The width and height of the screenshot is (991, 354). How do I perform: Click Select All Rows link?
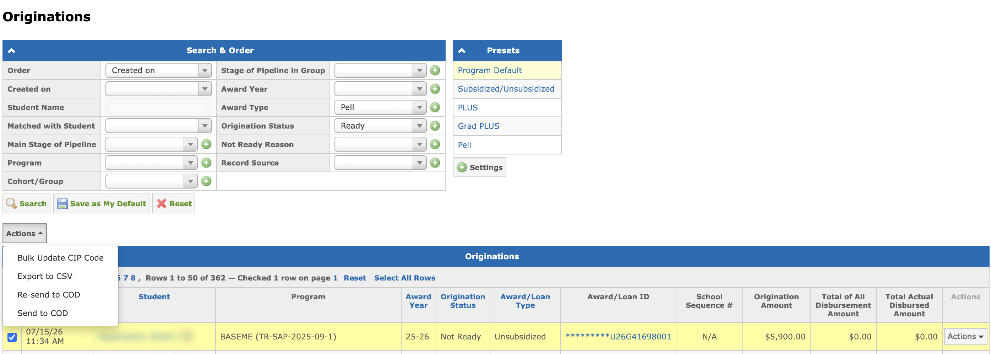pos(404,278)
